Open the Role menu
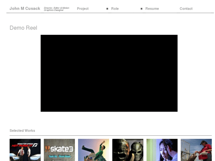Image resolution: width=215 pixels, height=161 pixels. pos(115,9)
